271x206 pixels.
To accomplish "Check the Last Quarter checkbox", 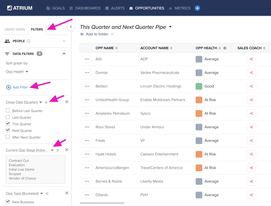I will click(x=8, y=117).
